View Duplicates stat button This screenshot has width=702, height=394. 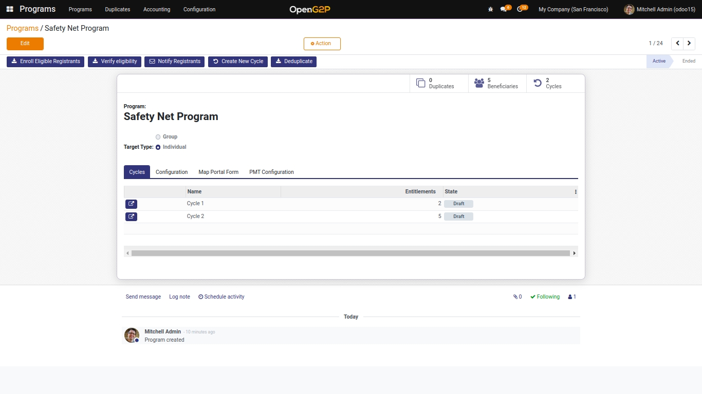(x=439, y=83)
